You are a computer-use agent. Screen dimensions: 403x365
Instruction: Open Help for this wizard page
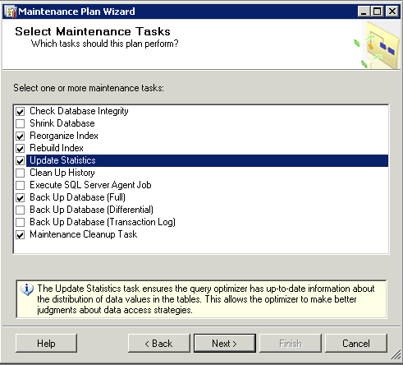46,343
